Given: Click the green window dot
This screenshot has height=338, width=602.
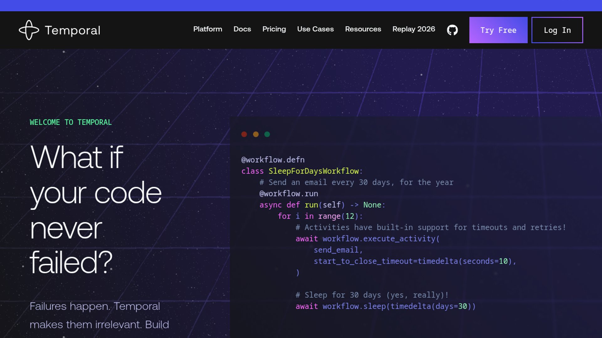Looking at the screenshot, I should click(x=267, y=134).
